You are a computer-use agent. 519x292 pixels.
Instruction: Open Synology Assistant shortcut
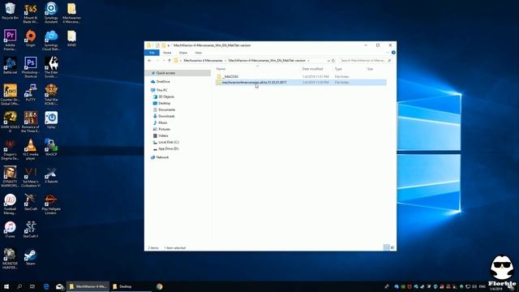(x=51, y=13)
